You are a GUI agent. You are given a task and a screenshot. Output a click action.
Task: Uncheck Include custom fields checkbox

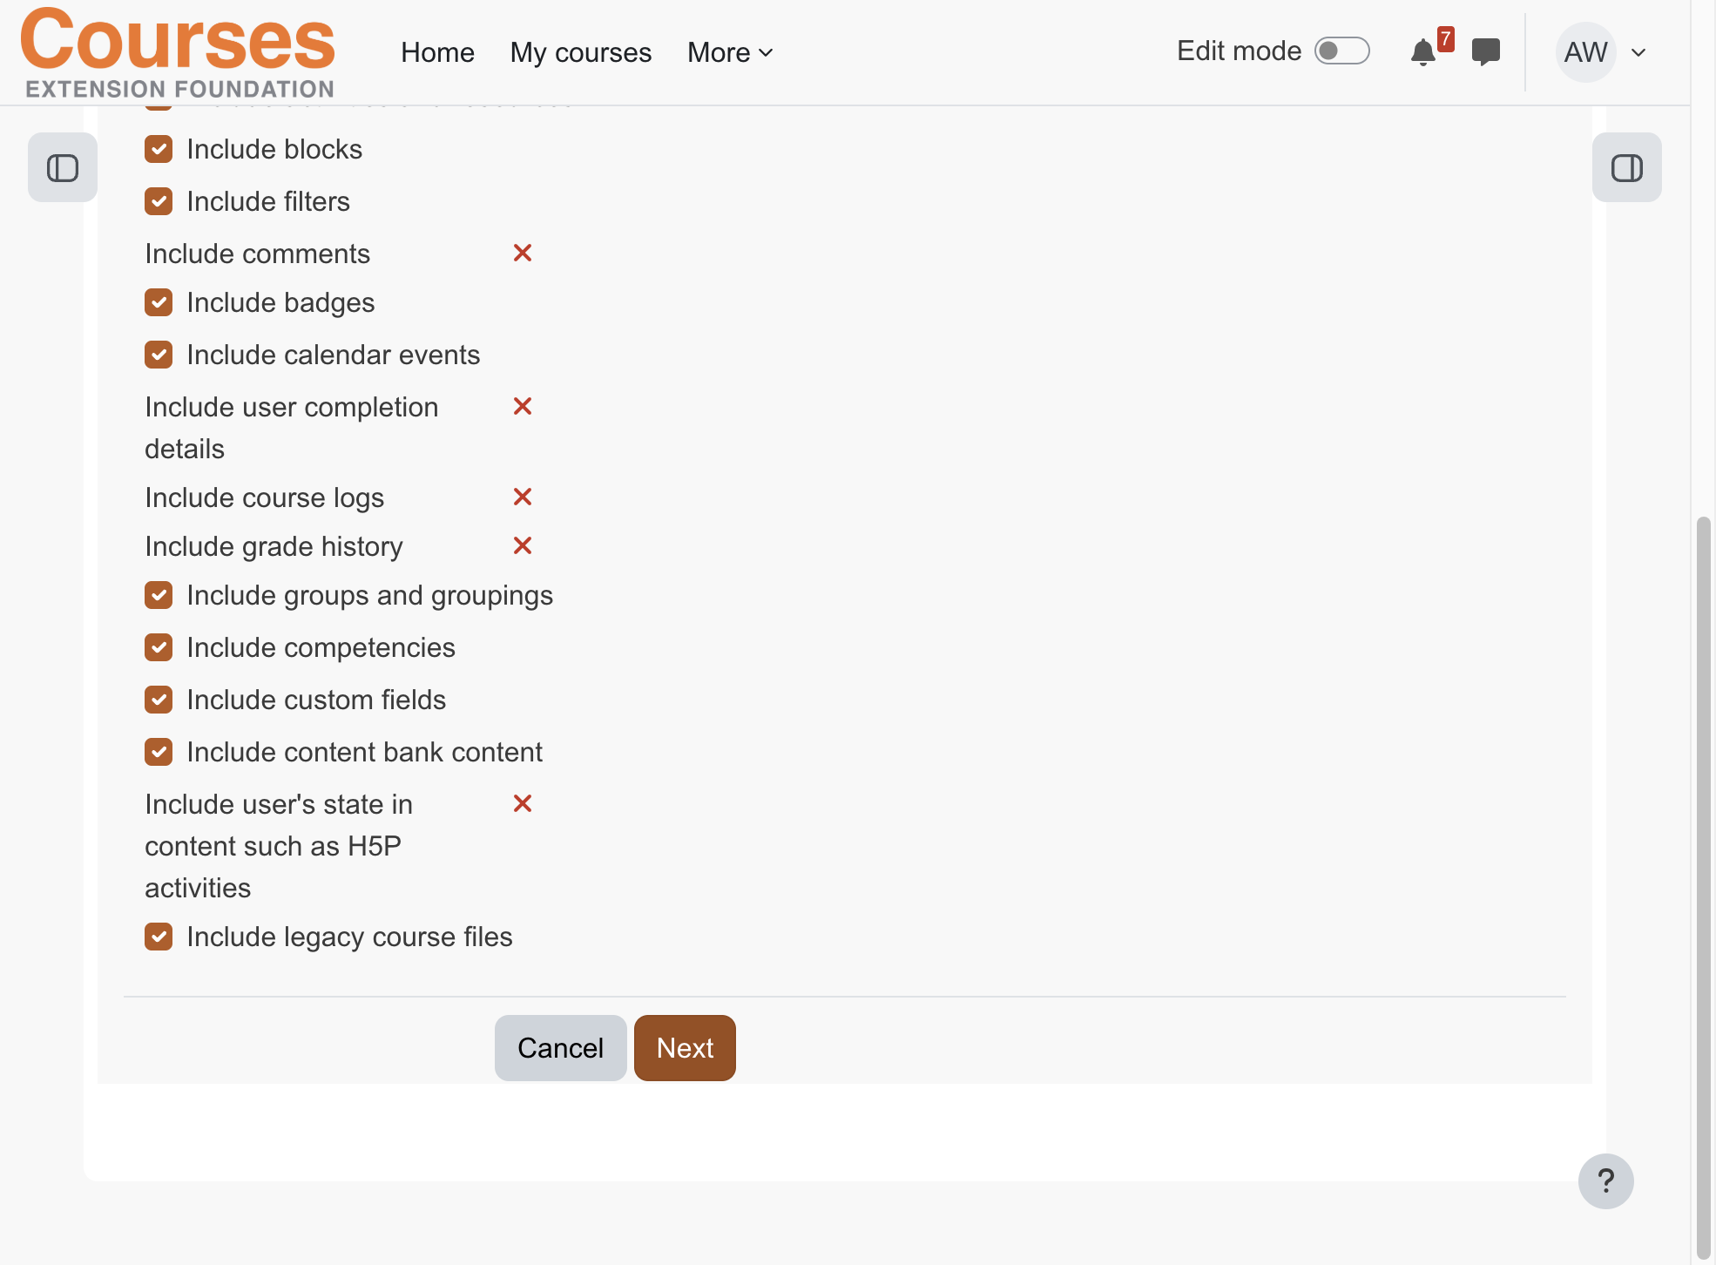pos(159,700)
